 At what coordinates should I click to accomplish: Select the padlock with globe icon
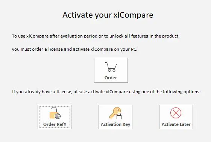pyautogui.click(x=55, y=113)
